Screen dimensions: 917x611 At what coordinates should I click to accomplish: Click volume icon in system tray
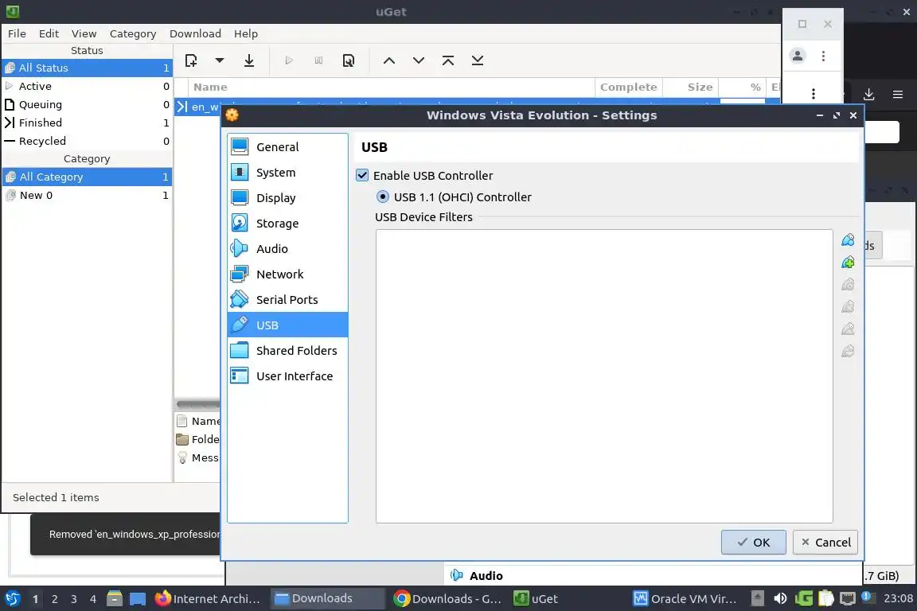tap(780, 598)
